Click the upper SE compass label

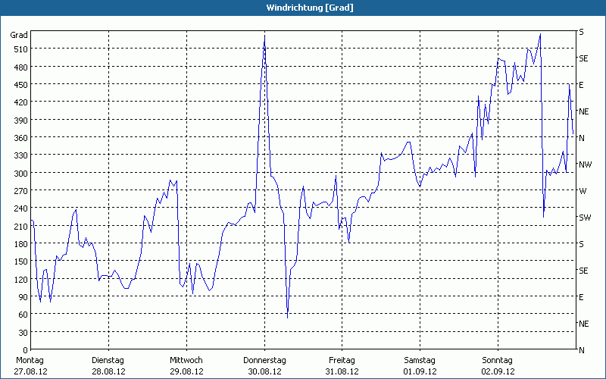pos(583,58)
